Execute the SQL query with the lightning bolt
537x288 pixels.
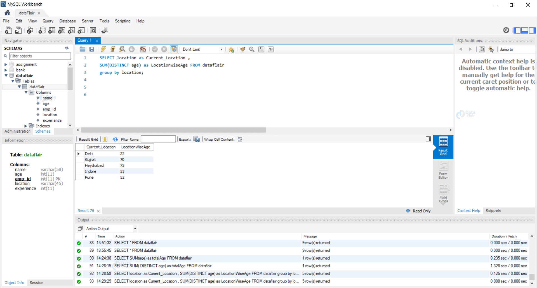tap(103, 49)
